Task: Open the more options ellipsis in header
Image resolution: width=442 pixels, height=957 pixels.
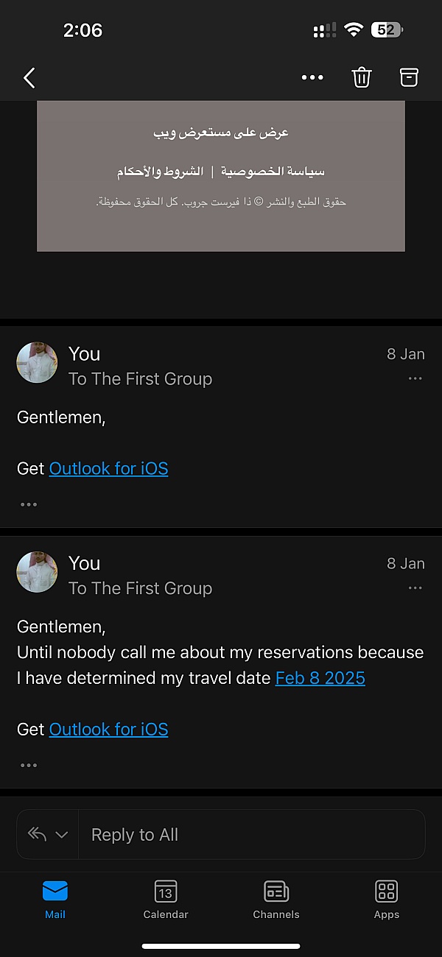Action: pyautogui.click(x=312, y=77)
